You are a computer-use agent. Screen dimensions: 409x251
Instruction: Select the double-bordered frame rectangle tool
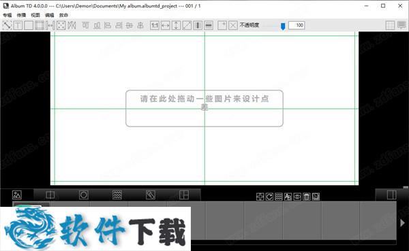tap(40, 25)
